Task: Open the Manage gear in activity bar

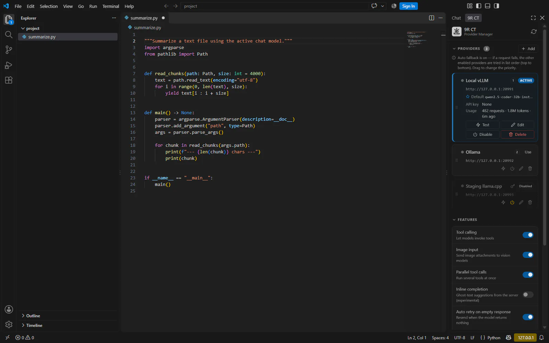Action: pyautogui.click(x=9, y=324)
